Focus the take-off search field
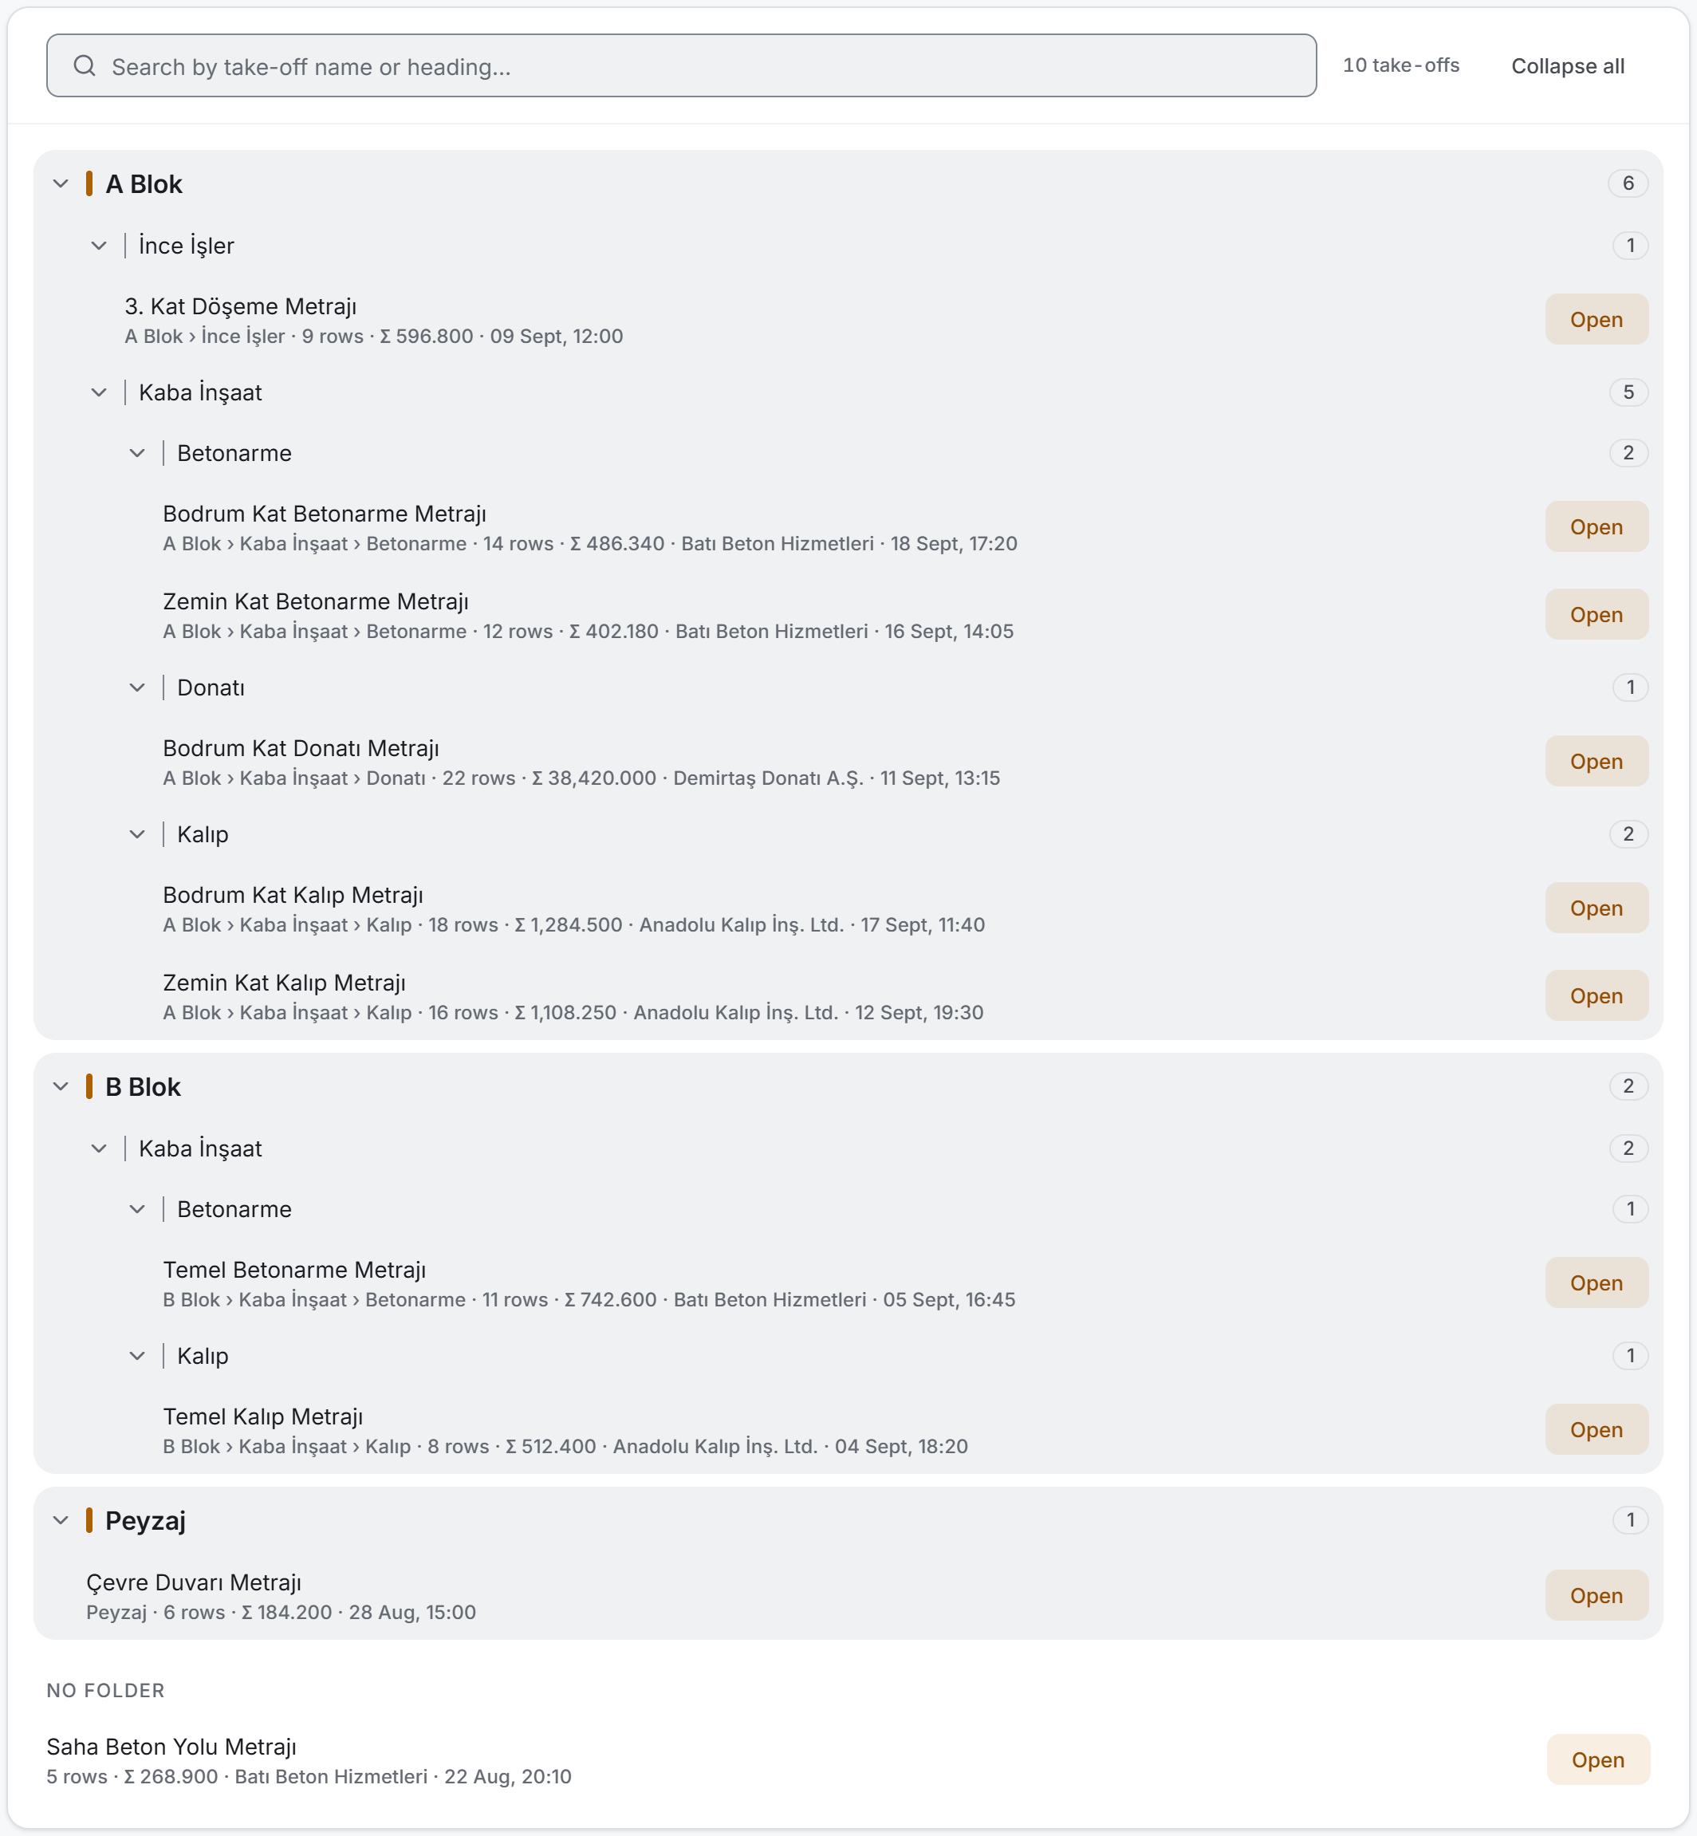Screen dimensions: 1697x1836 [681, 66]
